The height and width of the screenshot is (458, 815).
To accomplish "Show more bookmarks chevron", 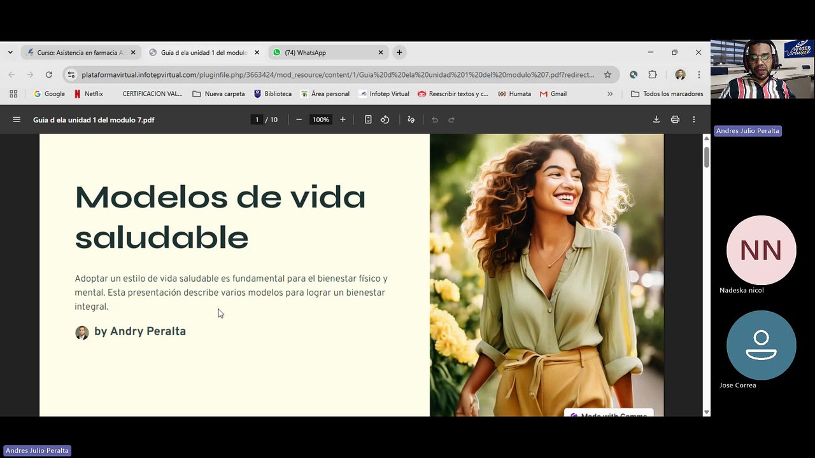I will (x=610, y=94).
